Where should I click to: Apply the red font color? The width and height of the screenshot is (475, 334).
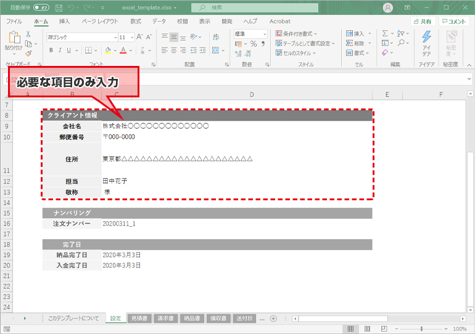[123, 50]
